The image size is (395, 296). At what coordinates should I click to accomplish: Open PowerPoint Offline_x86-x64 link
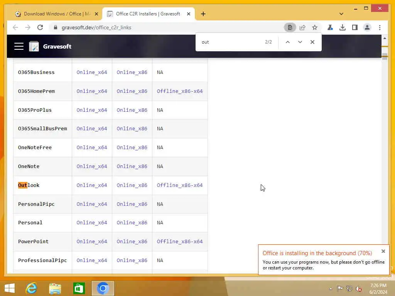[x=180, y=241]
